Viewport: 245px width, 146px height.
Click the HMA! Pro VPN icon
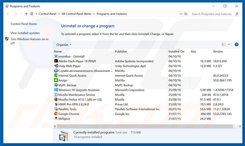point(56,104)
